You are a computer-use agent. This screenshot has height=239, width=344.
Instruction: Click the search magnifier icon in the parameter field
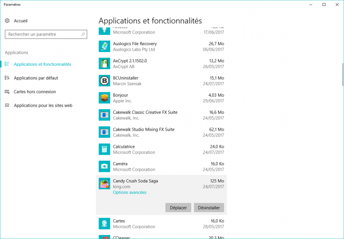(83, 34)
